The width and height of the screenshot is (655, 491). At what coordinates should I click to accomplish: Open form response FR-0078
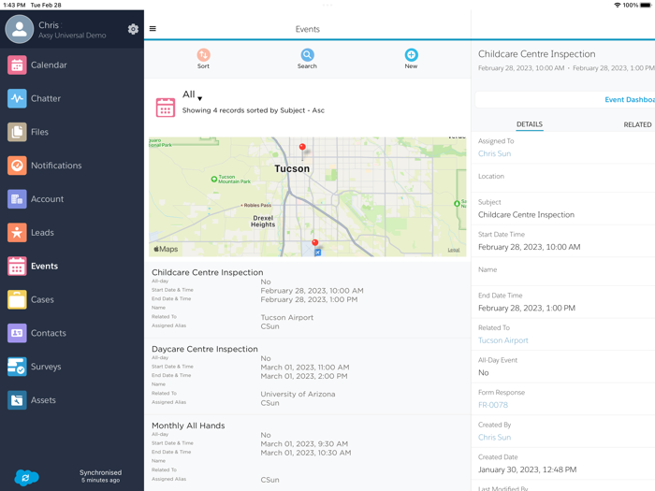(493, 405)
